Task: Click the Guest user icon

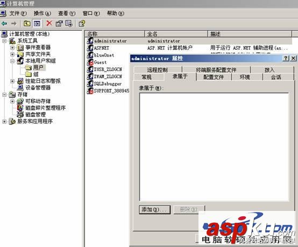Action: tap(90, 62)
